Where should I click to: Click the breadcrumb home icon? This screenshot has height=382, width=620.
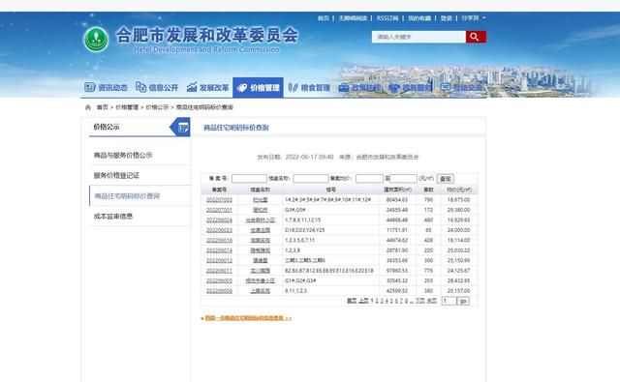click(88, 107)
